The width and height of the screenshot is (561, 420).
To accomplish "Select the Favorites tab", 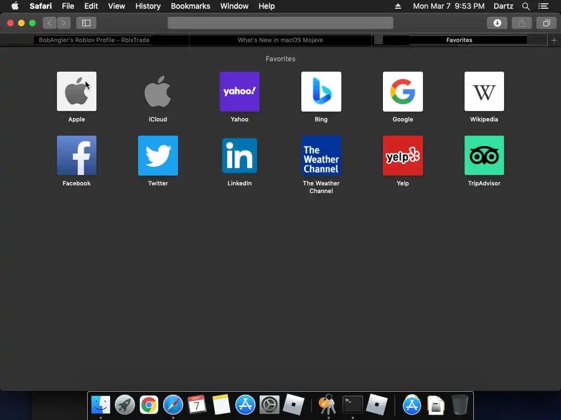I will [460, 40].
